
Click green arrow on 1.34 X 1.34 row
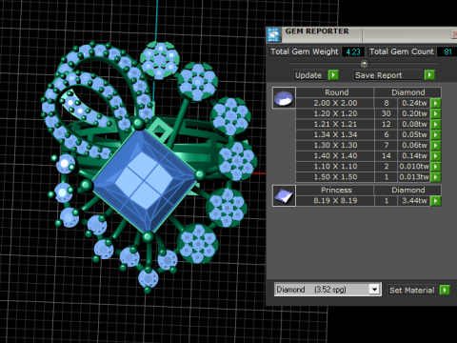[x=435, y=134]
